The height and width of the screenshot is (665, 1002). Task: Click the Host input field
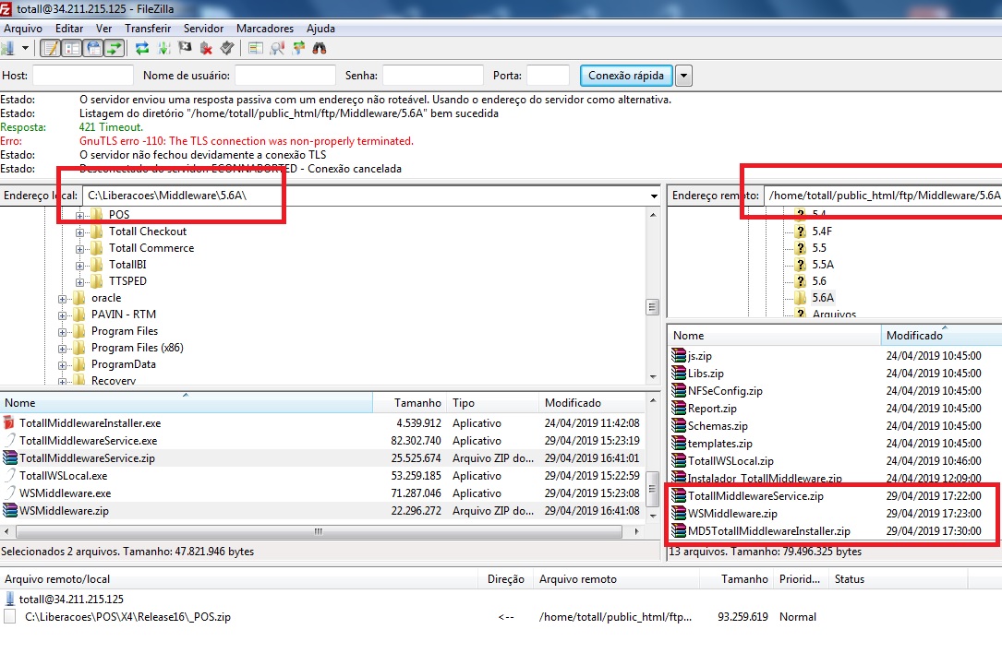tap(83, 76)
